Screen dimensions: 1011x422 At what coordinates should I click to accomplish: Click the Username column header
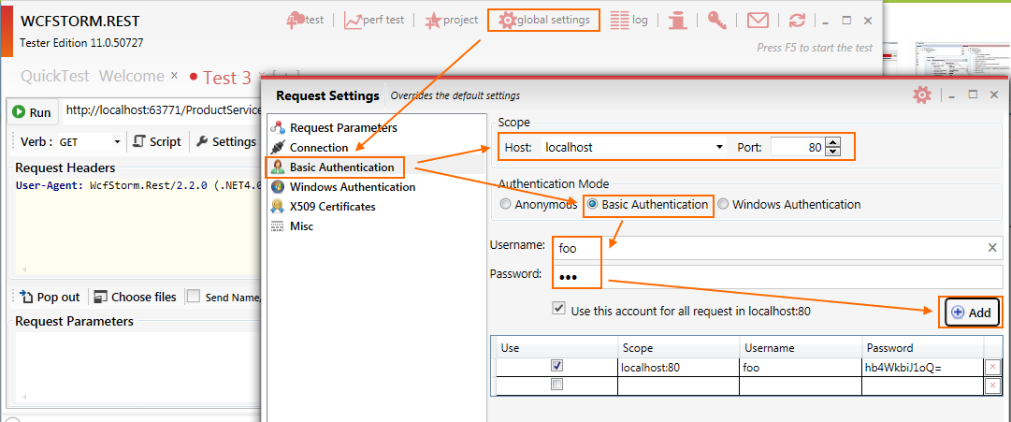[x=801, y=348]
